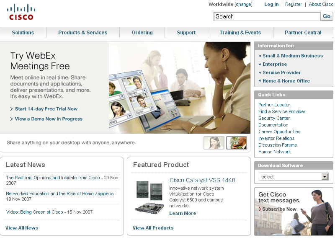Click Find a Service Provider
This screenshot has width=335, height=240.
pos(282,111)
